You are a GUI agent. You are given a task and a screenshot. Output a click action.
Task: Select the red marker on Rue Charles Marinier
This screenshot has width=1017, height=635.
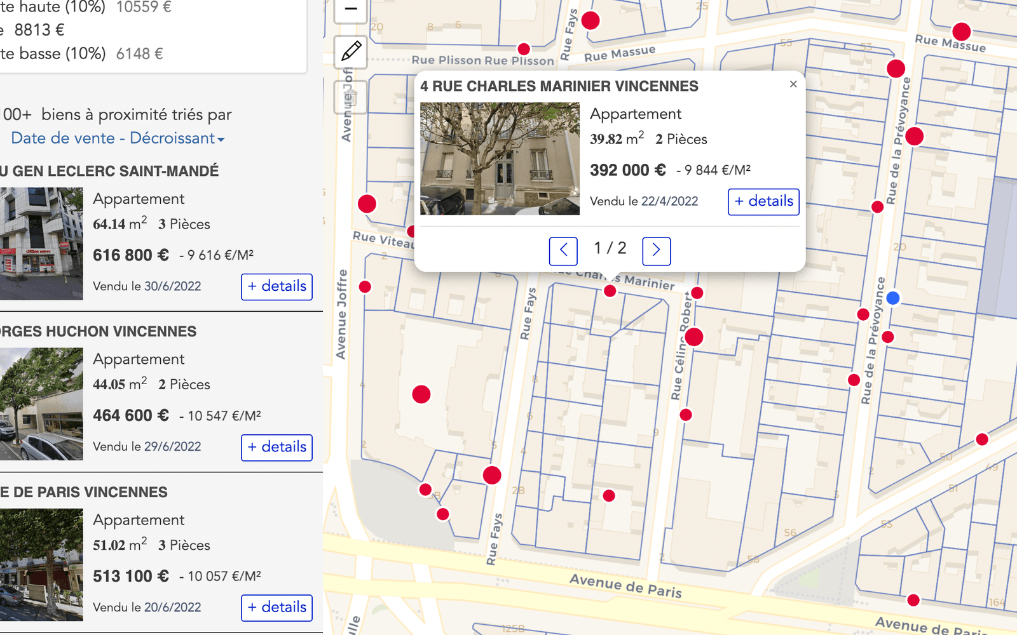610,291
